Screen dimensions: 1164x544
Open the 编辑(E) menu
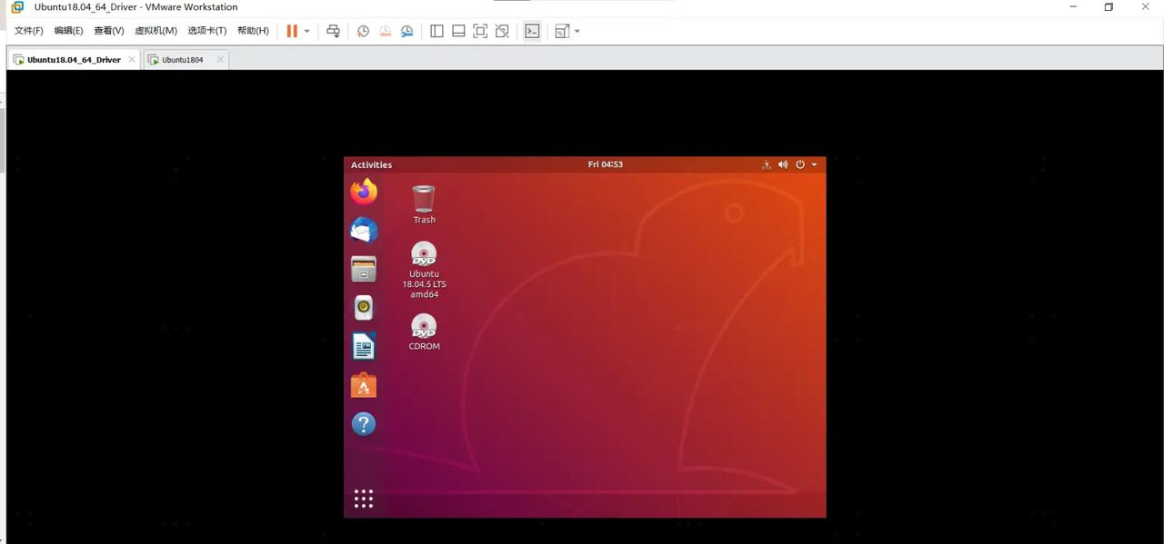[x=68, y=31]
